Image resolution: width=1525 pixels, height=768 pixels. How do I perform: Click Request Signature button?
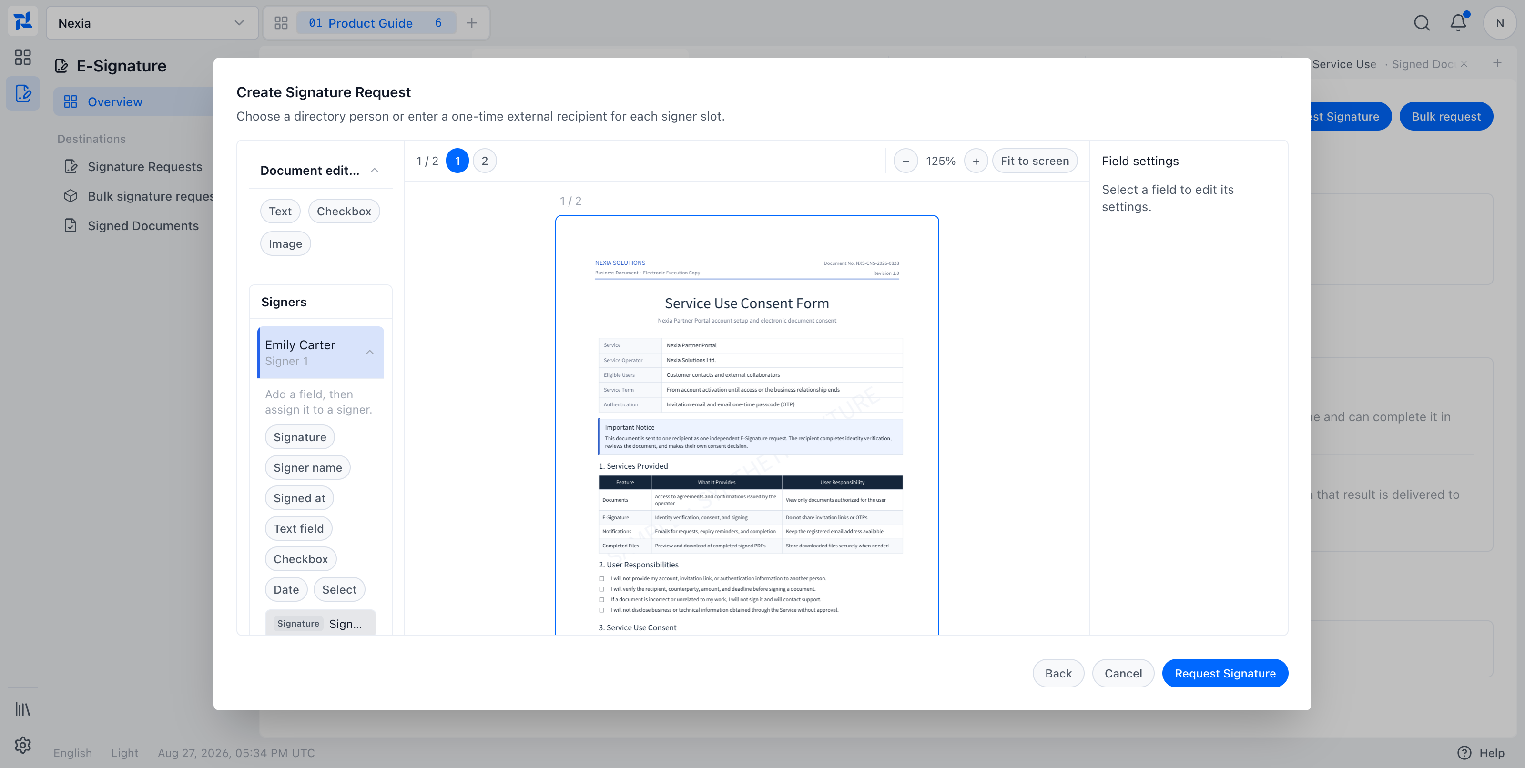point(1225,673)
